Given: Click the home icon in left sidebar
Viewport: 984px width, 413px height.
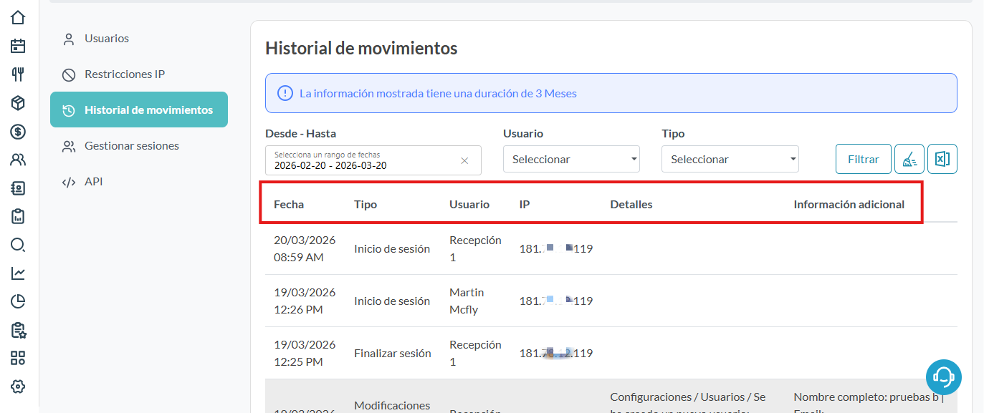Looking at the screenshot, I should coord(18,17).
